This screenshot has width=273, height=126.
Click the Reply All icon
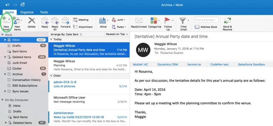click(x=55, y=20)
